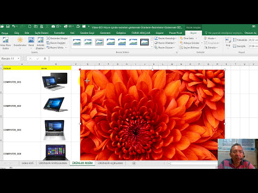The width and height of the screenshot is (258, 193).
Task: Click the Gruplandır group command
Action: (212, 43)
